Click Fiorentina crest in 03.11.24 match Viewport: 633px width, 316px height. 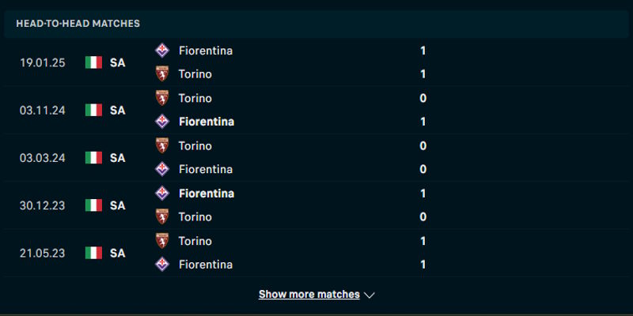[x=162, y=122]
